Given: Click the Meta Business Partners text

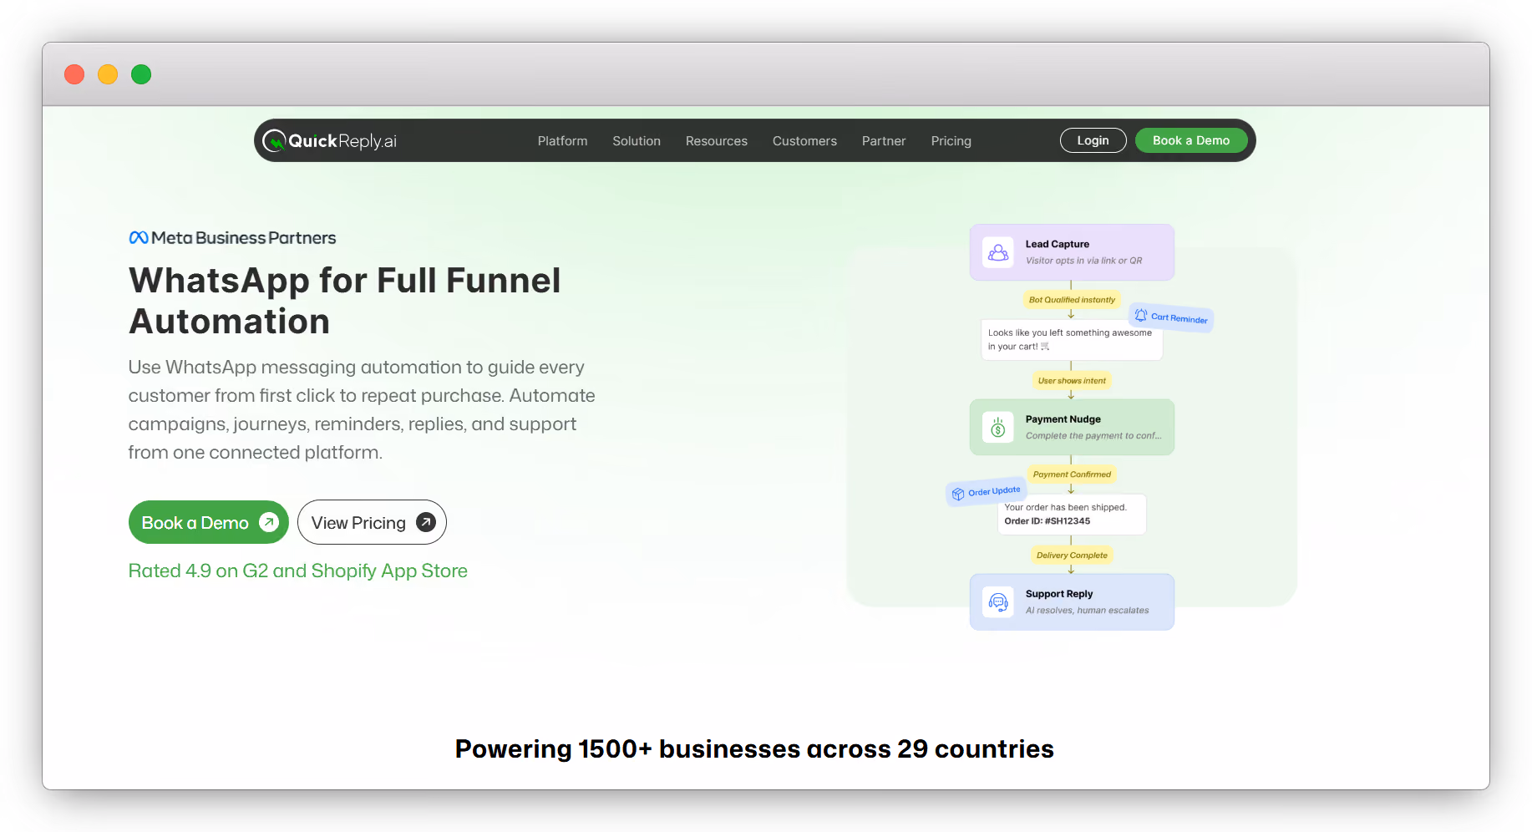Looking at the screenshot, I should [243, 238].
